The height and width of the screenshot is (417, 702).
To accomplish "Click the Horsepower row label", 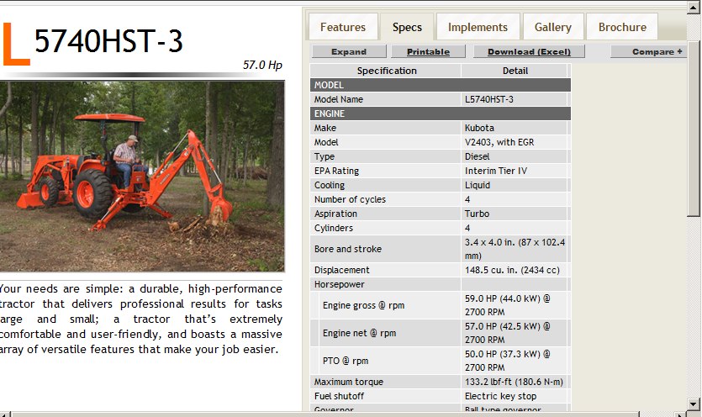I will [340, 284].
